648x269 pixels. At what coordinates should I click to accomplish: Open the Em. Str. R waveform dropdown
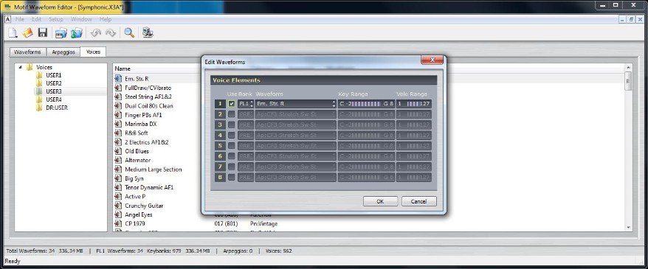tap(295, 104)
